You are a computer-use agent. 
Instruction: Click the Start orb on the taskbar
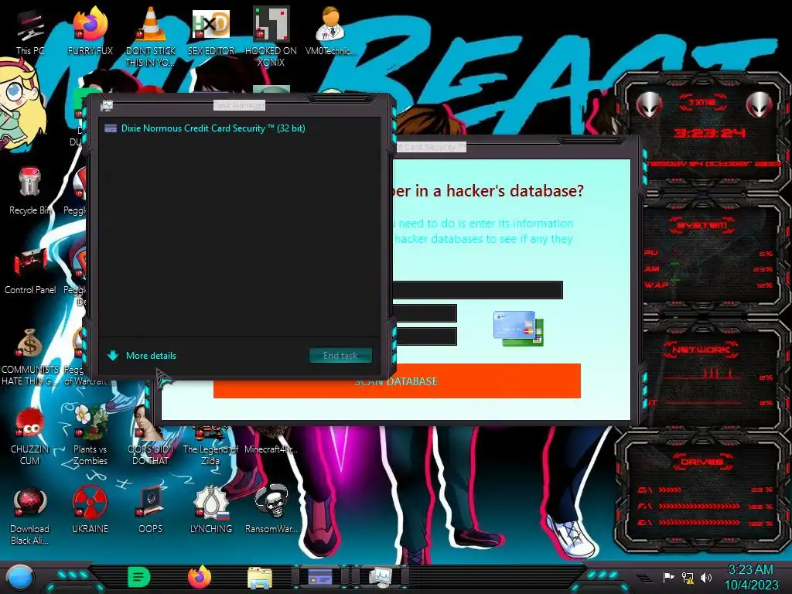click(x=20, y=577)
